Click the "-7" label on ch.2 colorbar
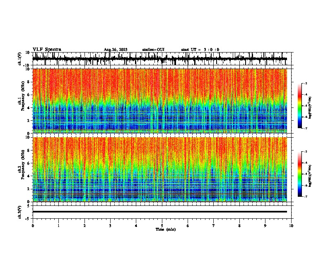 305,197
